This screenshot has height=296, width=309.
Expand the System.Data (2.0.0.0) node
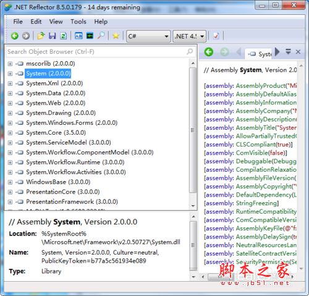pyautogui.click(x=10, y=93)
